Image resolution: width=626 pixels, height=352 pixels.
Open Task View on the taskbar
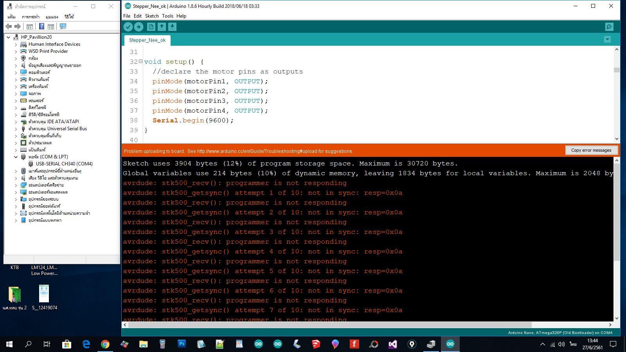[47, 344]
